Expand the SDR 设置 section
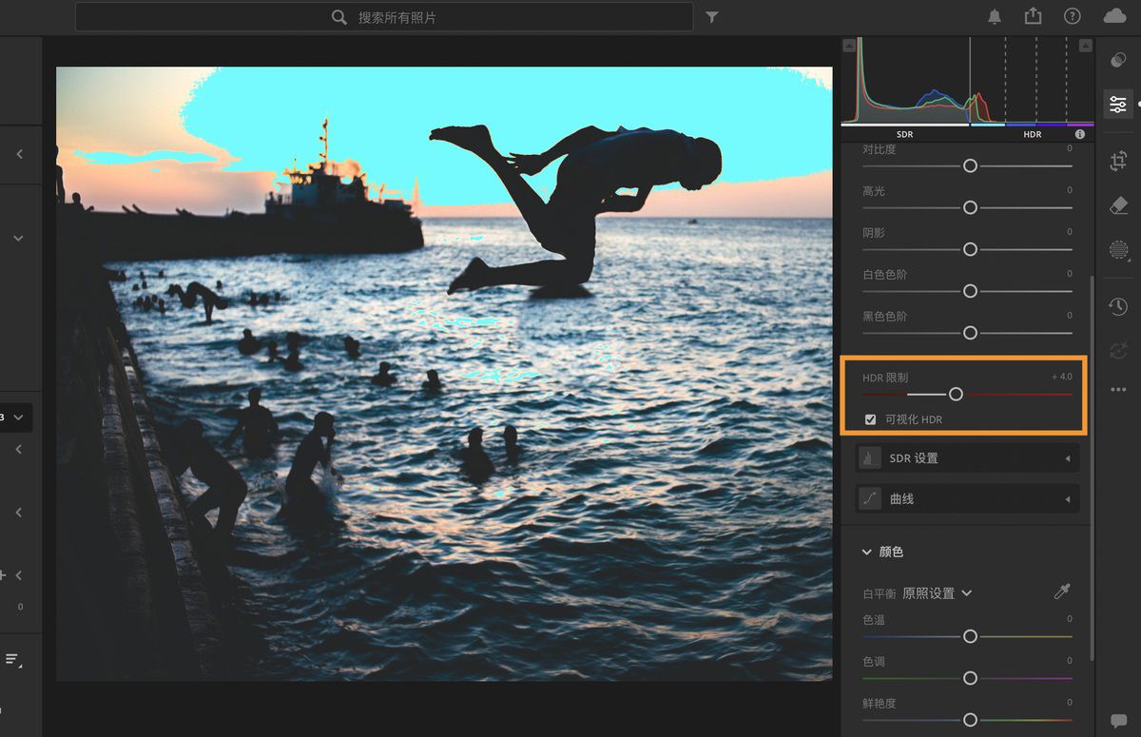Viewport: 1141px width, 737px height. tap(966, 457)
